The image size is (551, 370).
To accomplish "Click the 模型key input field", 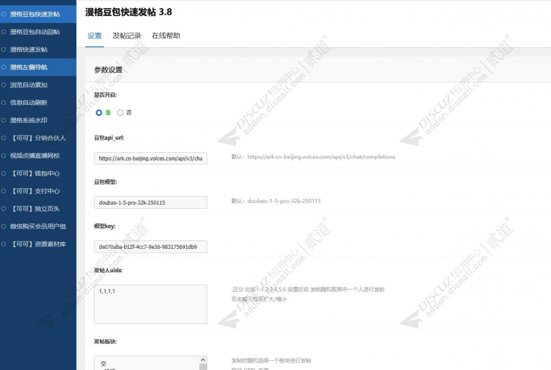I will pyautogui.click(x=150, y=246).
